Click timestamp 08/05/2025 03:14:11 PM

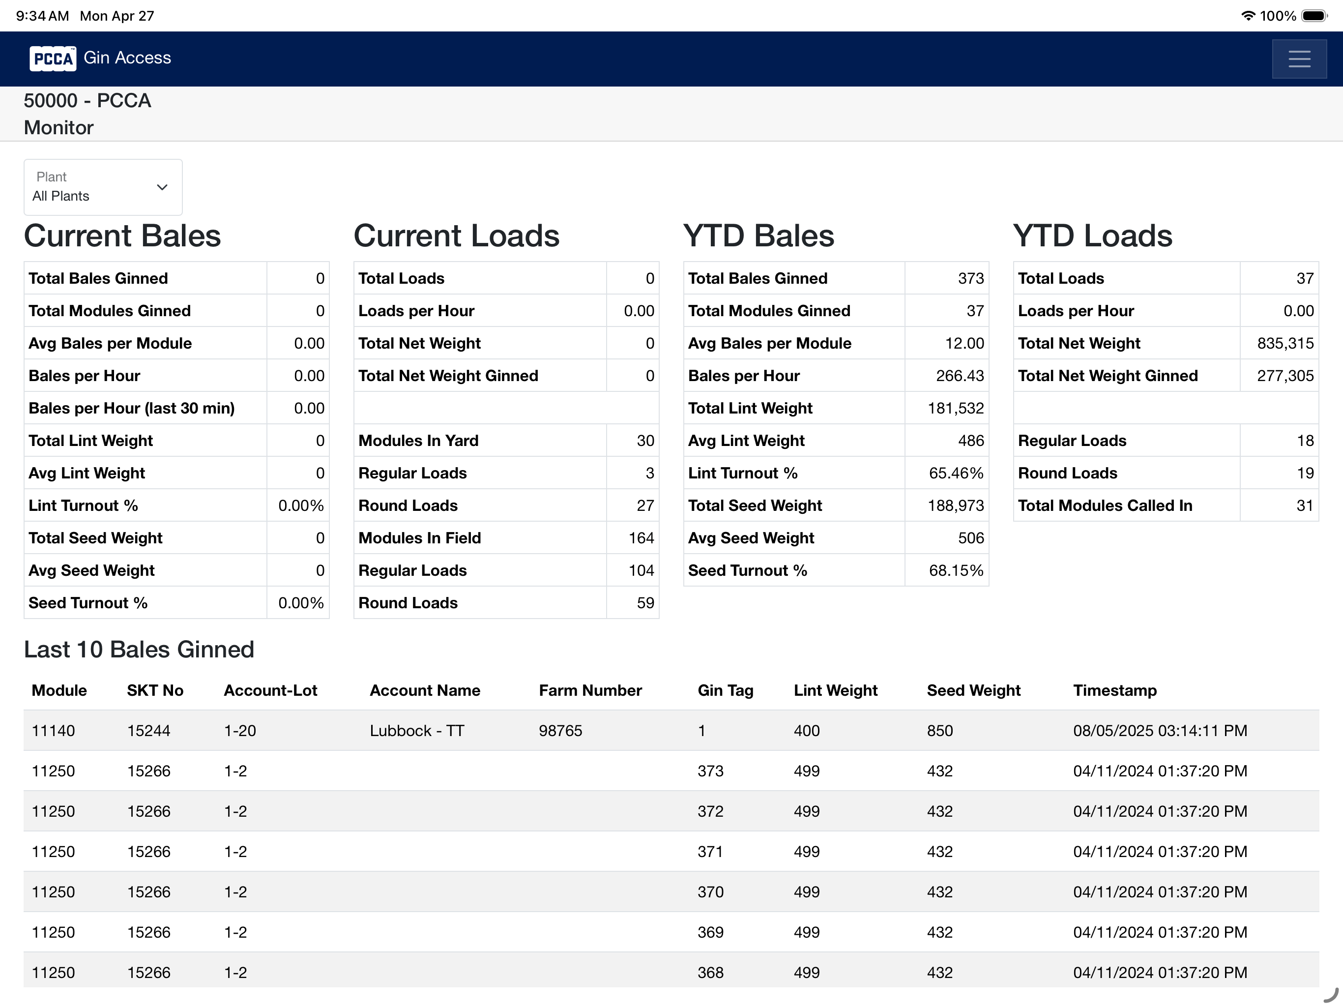pos(1160,731)
